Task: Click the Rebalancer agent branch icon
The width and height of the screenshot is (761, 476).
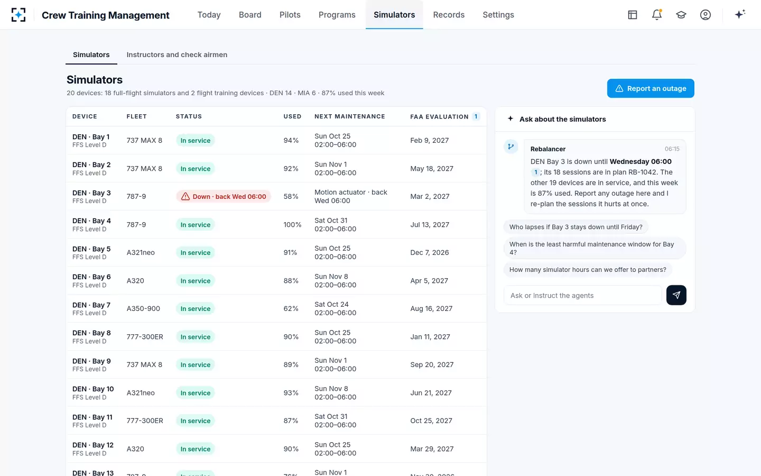Action: [511, 147]
